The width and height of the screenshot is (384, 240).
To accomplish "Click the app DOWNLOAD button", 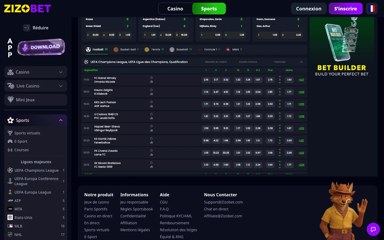I will pos(41,47).
